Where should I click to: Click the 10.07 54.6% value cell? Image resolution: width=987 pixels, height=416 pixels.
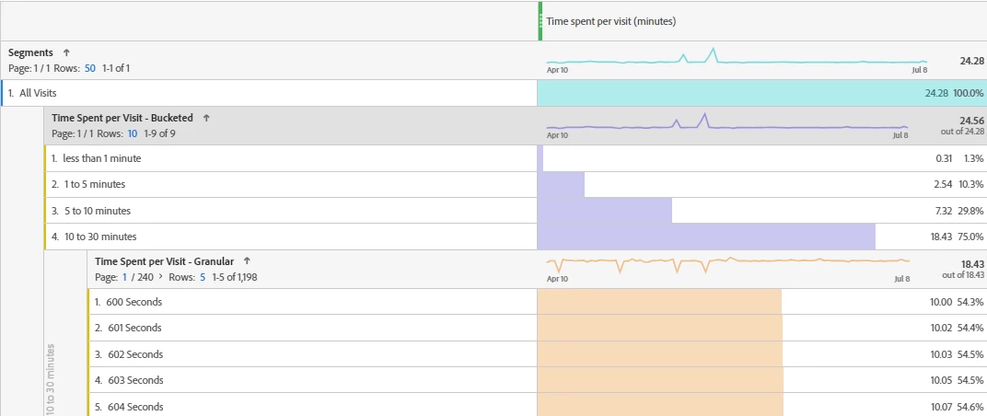click(x=761, y=405)
